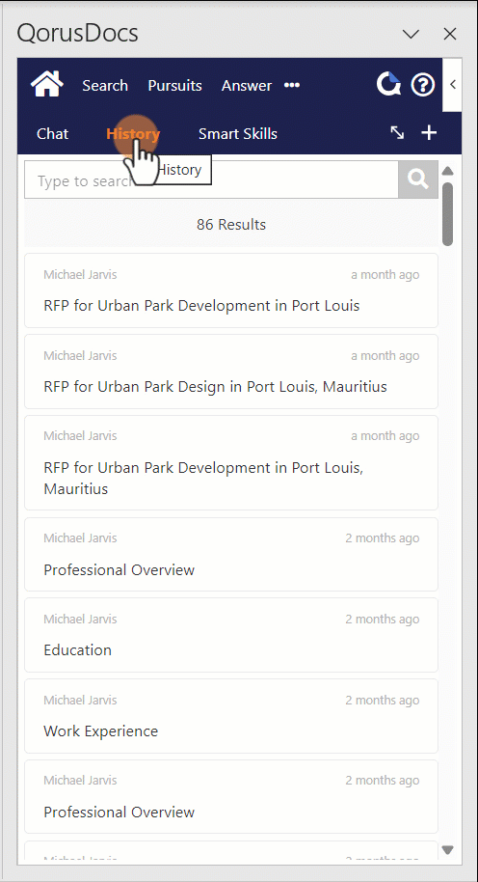Click the scrollbar up arrow
Screen dimensions: 478x882
pyautogui.click(x=448, y=171)
